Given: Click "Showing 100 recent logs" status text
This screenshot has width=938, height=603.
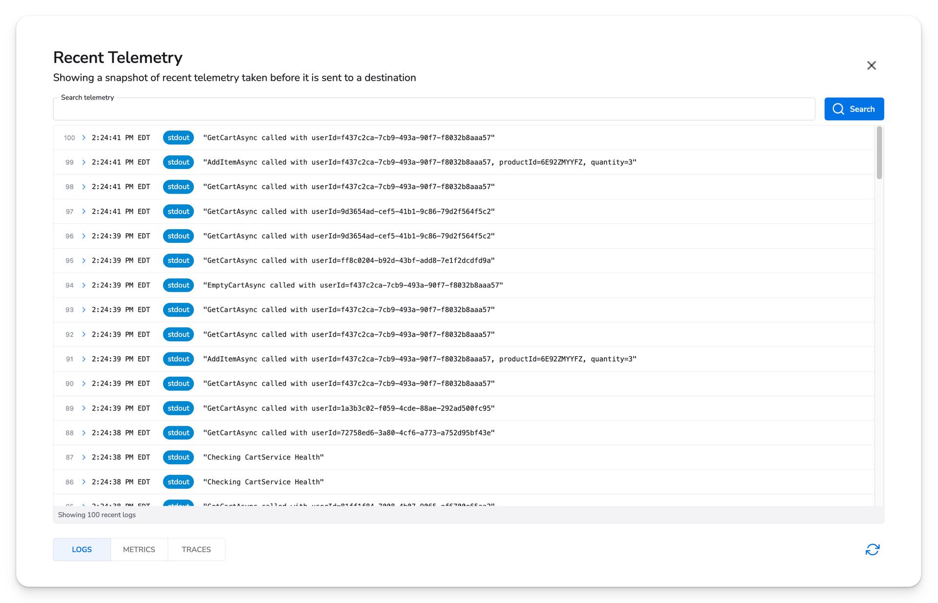Looking at the screenshot, I should point(97,515).
